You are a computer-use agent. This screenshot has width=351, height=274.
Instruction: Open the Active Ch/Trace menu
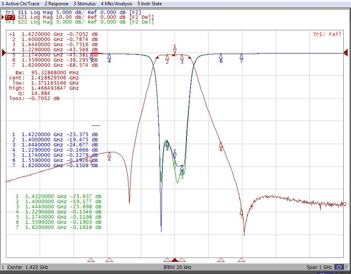20,4
